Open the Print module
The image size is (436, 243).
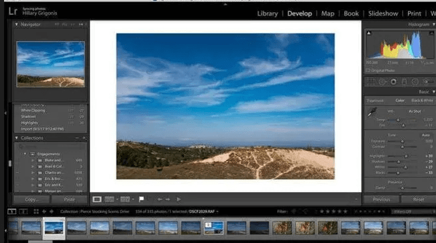click(414, 13)
